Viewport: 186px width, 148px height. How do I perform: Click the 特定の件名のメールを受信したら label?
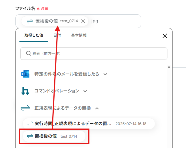tap(67, 74)
